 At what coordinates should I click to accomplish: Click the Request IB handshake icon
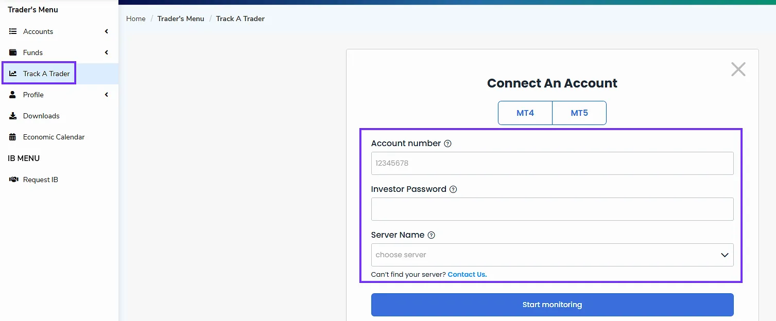coord(13,180)
